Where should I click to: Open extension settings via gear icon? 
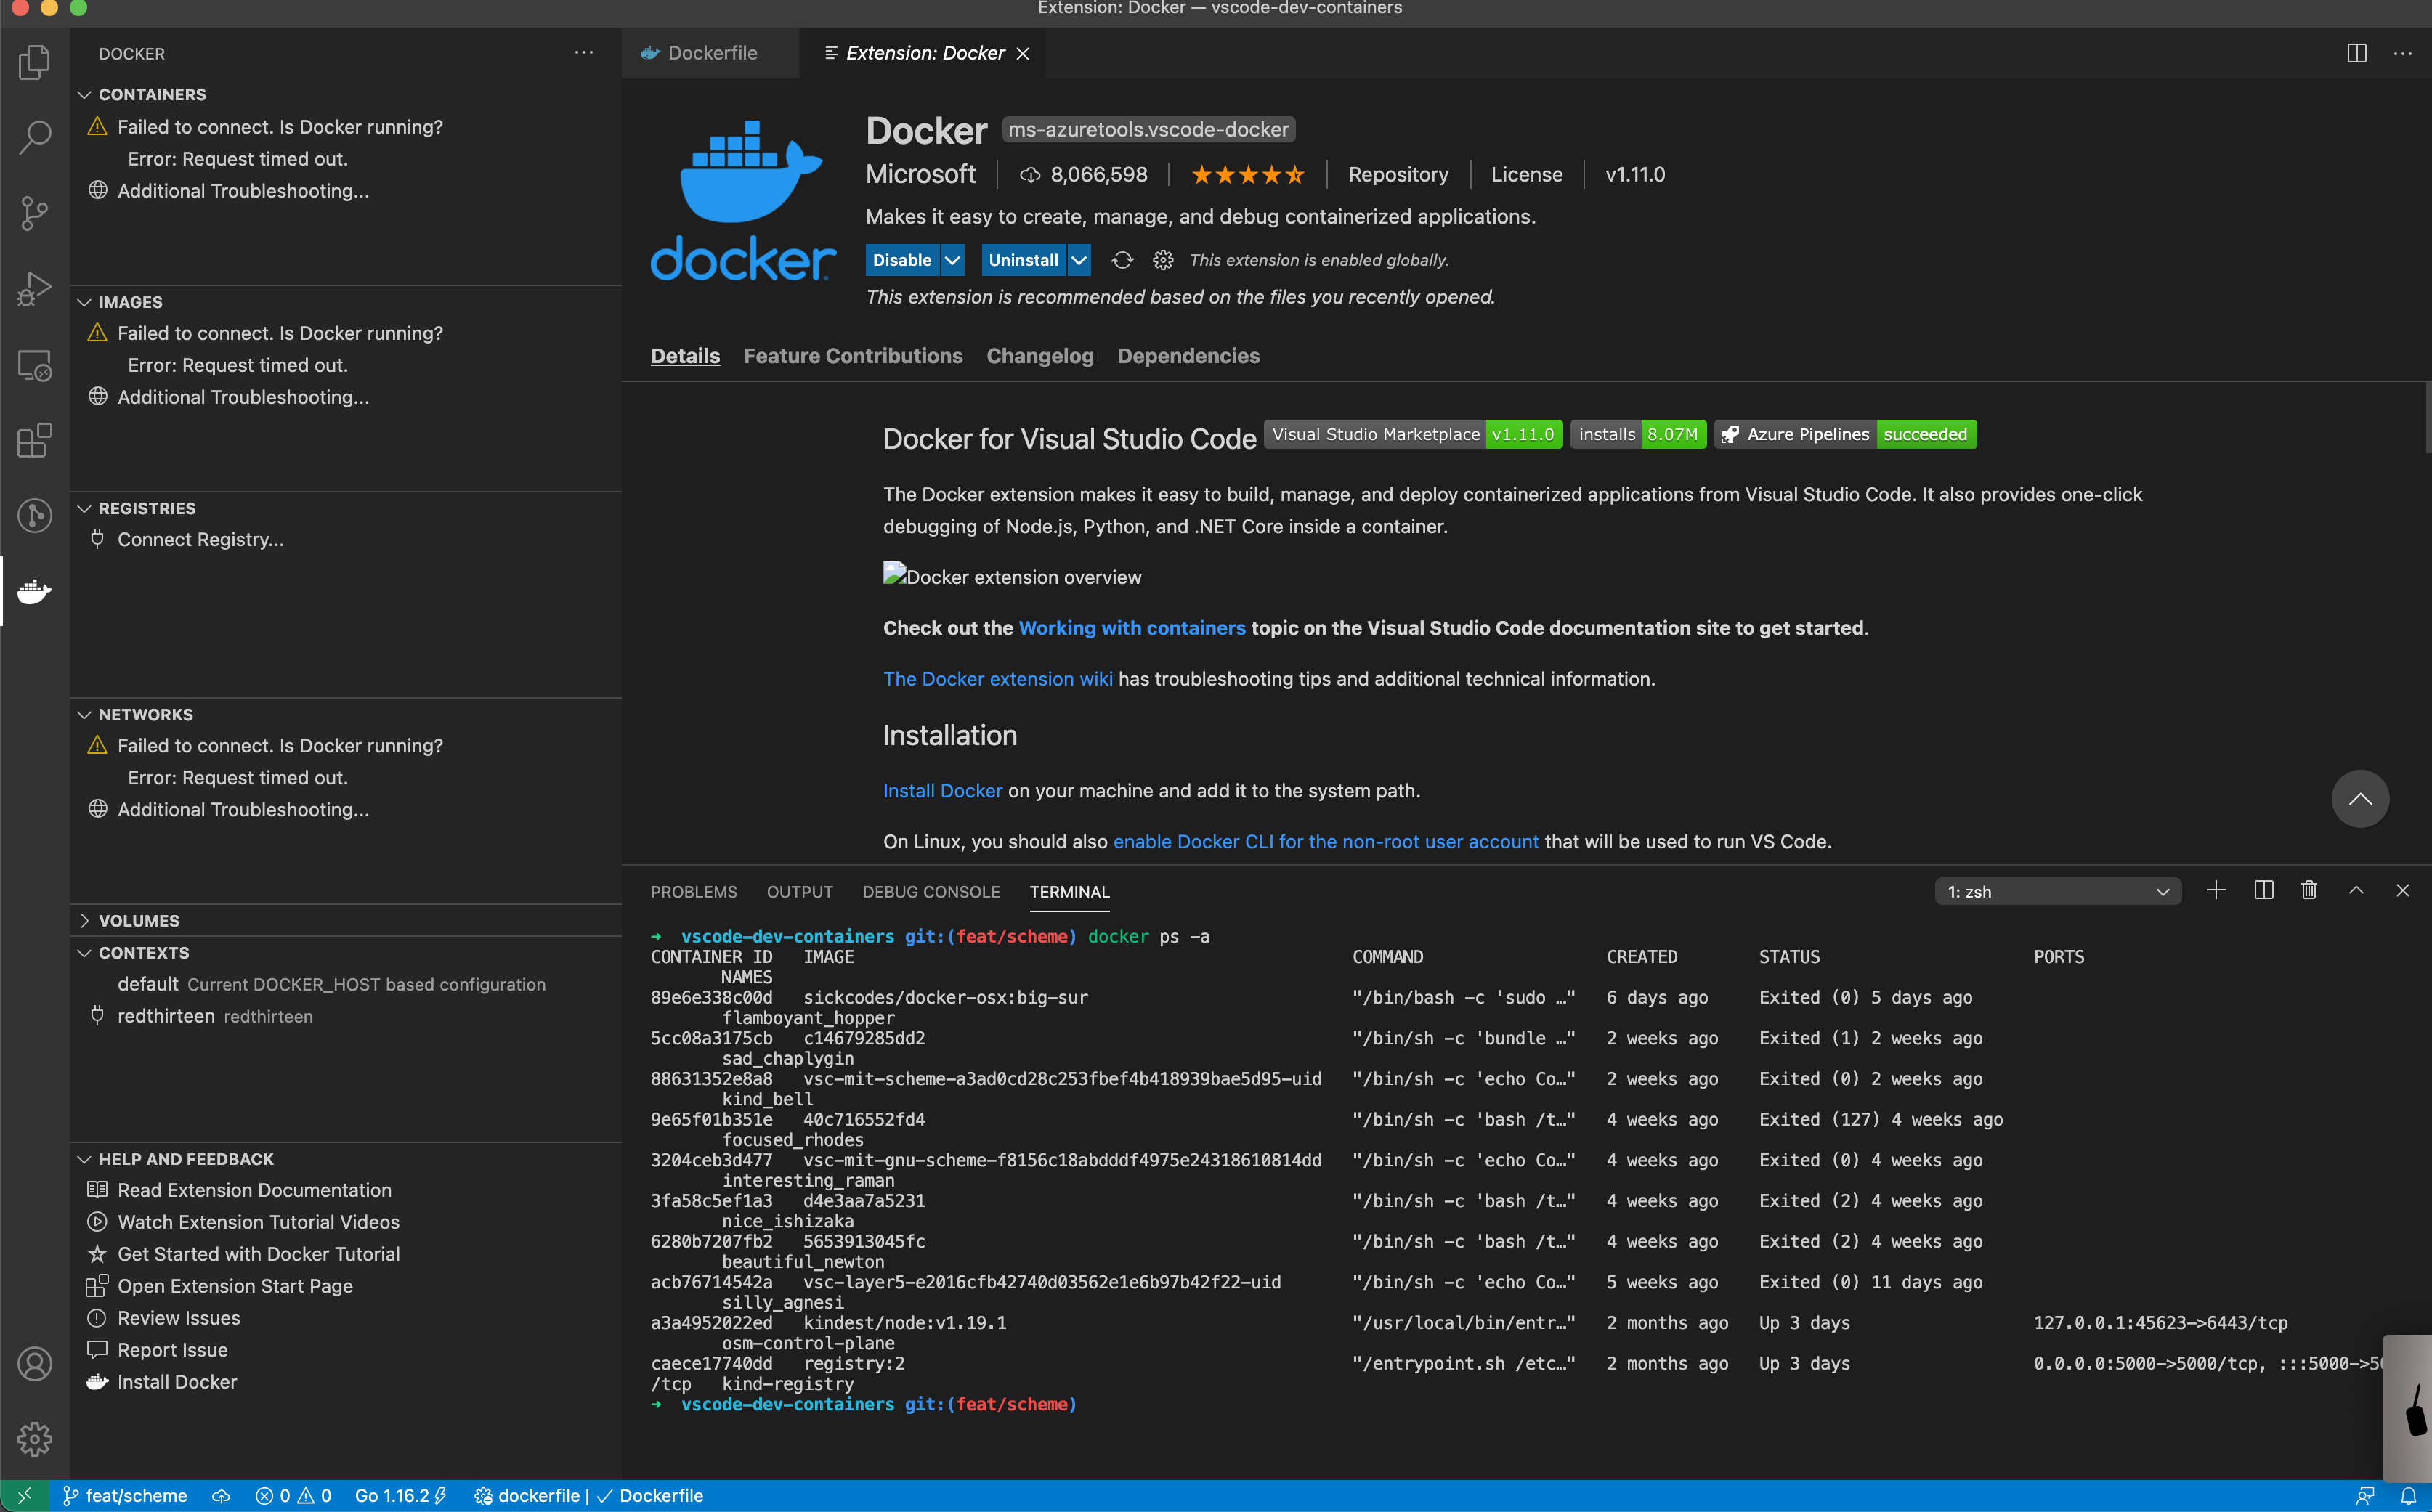coord(1162,259)
